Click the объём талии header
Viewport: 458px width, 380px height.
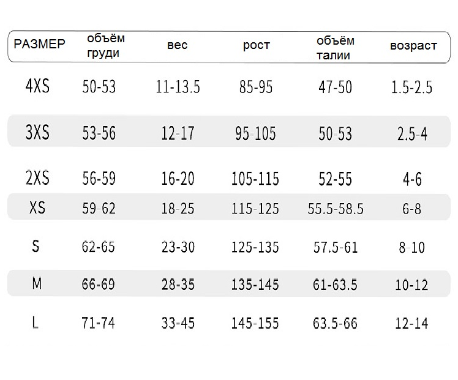336,48
